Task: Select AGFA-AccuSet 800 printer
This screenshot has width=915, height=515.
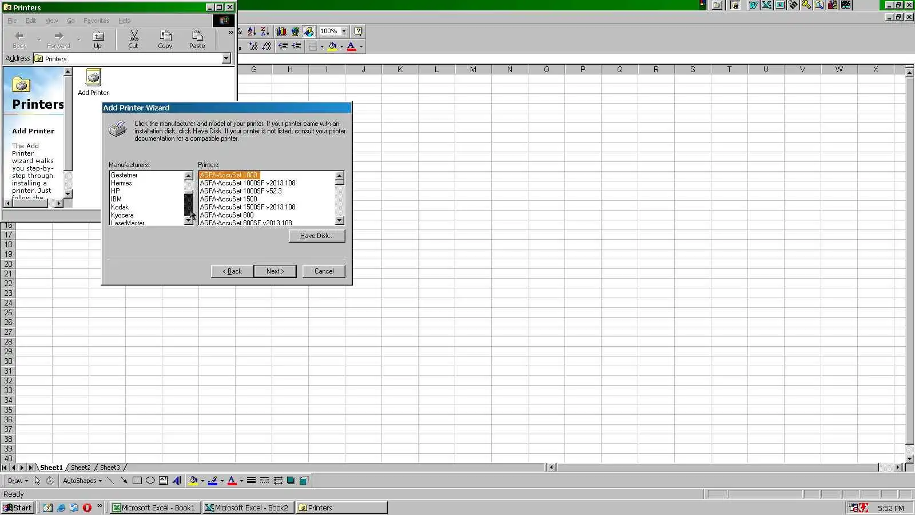Action: tap(227, 215)
